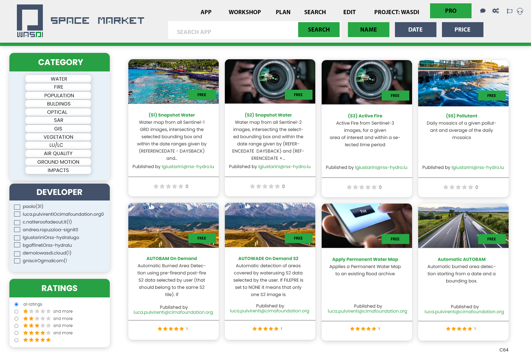Click the alien profile icon
531x360 pixels.
tap(520, 12)
